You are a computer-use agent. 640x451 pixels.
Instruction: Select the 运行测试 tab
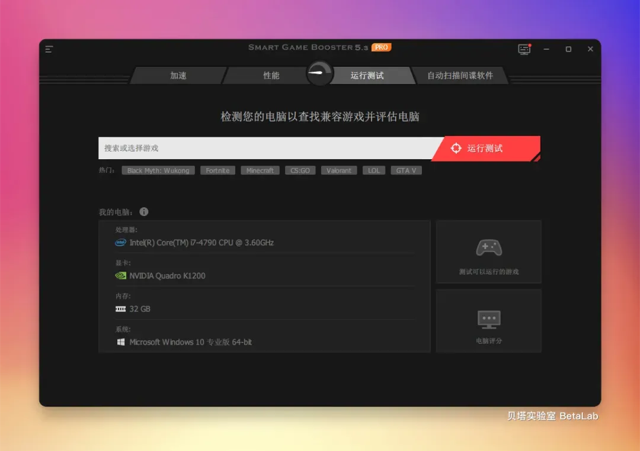(367, 75)
